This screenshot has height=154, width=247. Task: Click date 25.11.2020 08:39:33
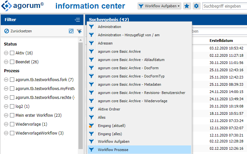(x=226, y=84)
